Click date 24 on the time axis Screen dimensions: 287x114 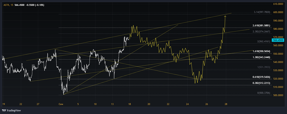pyautogui.click(x=187, y=104)
